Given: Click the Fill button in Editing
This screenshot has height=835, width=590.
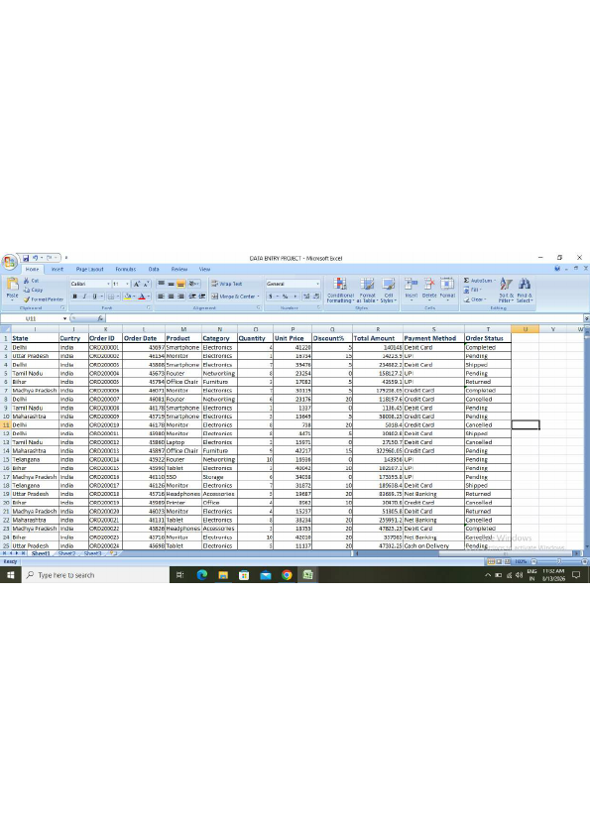Looking at the screenshot, I should (x=472, y=290).
